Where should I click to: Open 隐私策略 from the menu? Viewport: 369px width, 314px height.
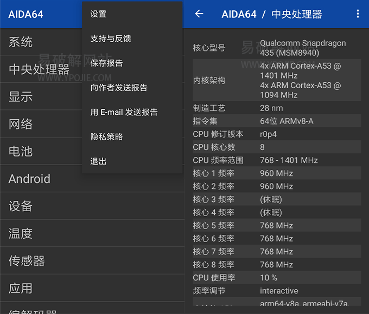[x=132, y=136]
